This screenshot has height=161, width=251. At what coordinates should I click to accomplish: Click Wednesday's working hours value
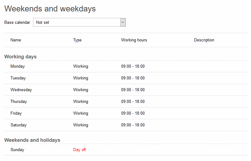click(133, 90)
